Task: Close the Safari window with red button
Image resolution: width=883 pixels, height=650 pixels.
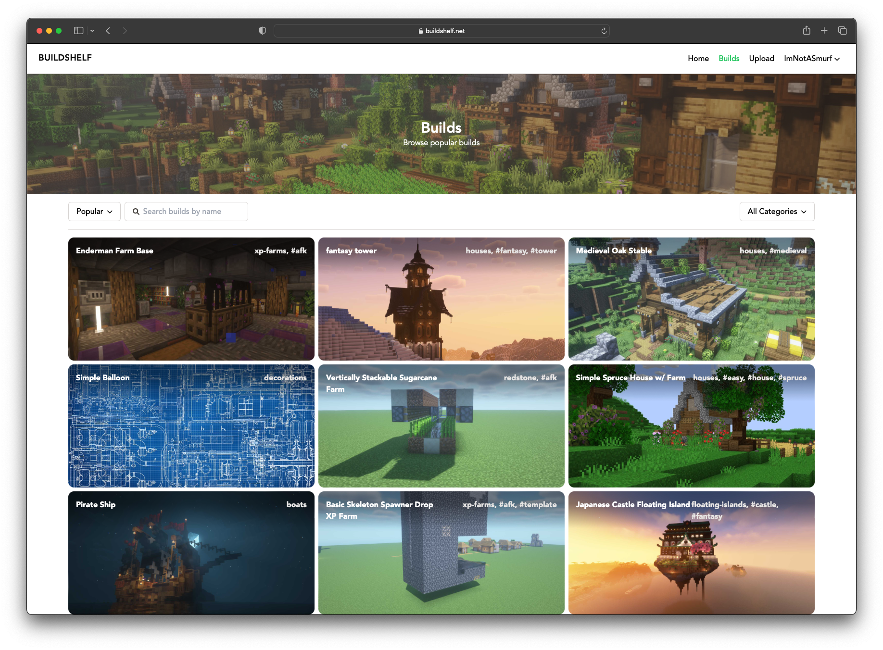Action: point(39,31)
